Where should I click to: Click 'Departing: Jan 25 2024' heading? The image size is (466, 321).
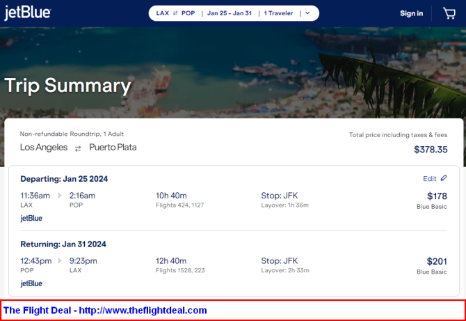[64, 179]
